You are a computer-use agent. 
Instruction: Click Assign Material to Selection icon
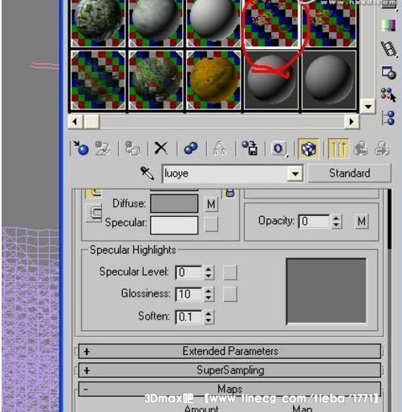pyautogui.click(x=132, y=149)
